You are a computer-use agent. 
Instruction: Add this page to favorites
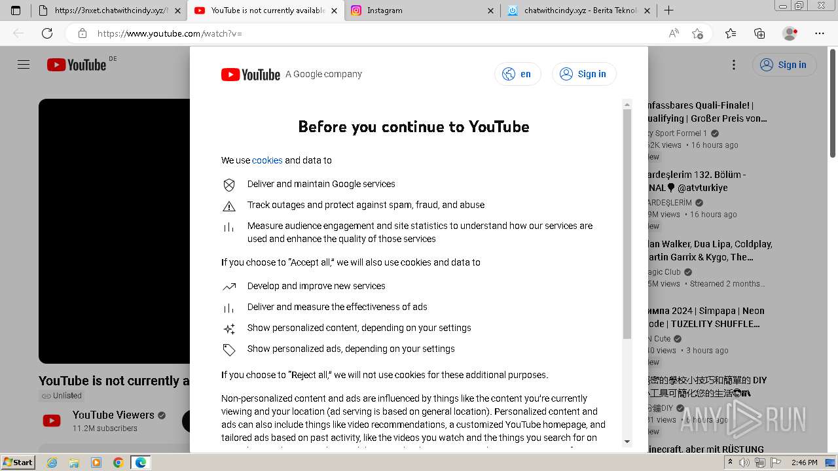tap(697, 33)
